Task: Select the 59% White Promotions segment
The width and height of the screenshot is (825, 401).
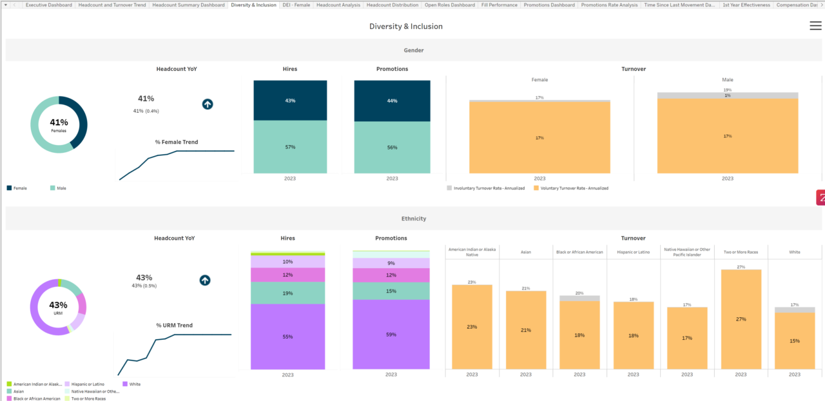Action: point(391,335)
